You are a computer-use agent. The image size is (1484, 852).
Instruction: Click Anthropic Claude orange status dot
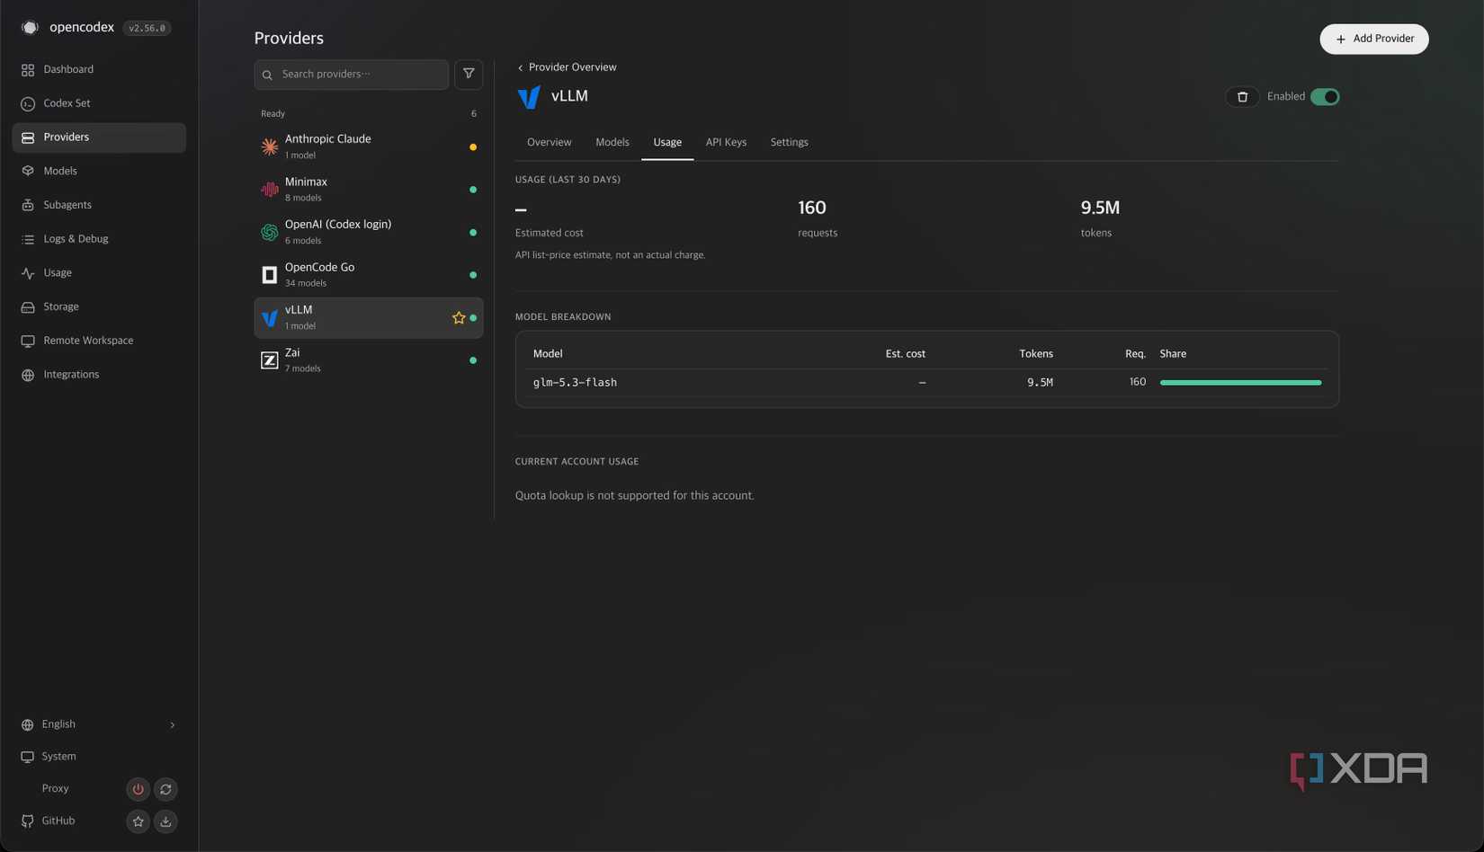473,147
